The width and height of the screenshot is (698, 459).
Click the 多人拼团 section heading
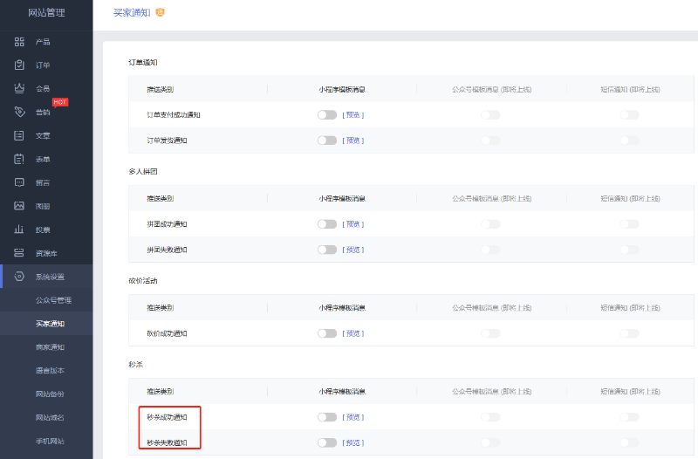click(143, 171)
